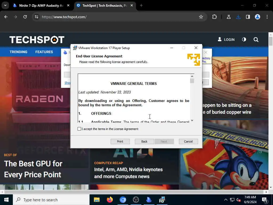
Task: Open network status tray icon
Action: tap(232, 200)
